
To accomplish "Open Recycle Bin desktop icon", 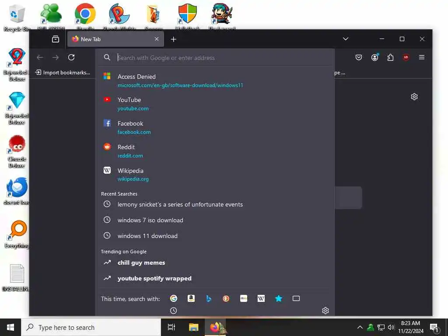I will (x=17, y=17).
